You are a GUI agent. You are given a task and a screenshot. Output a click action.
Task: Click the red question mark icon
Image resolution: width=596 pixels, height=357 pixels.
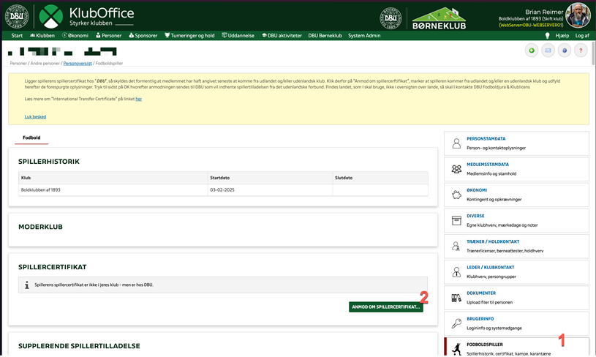[581, 50]
